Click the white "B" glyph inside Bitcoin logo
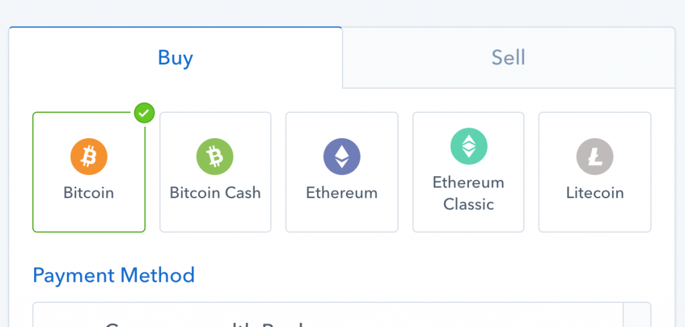The width and height of the screenshot is (685, 327). tap(89, 157)
